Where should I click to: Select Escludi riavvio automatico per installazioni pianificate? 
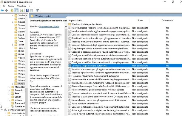pos(101,114)
